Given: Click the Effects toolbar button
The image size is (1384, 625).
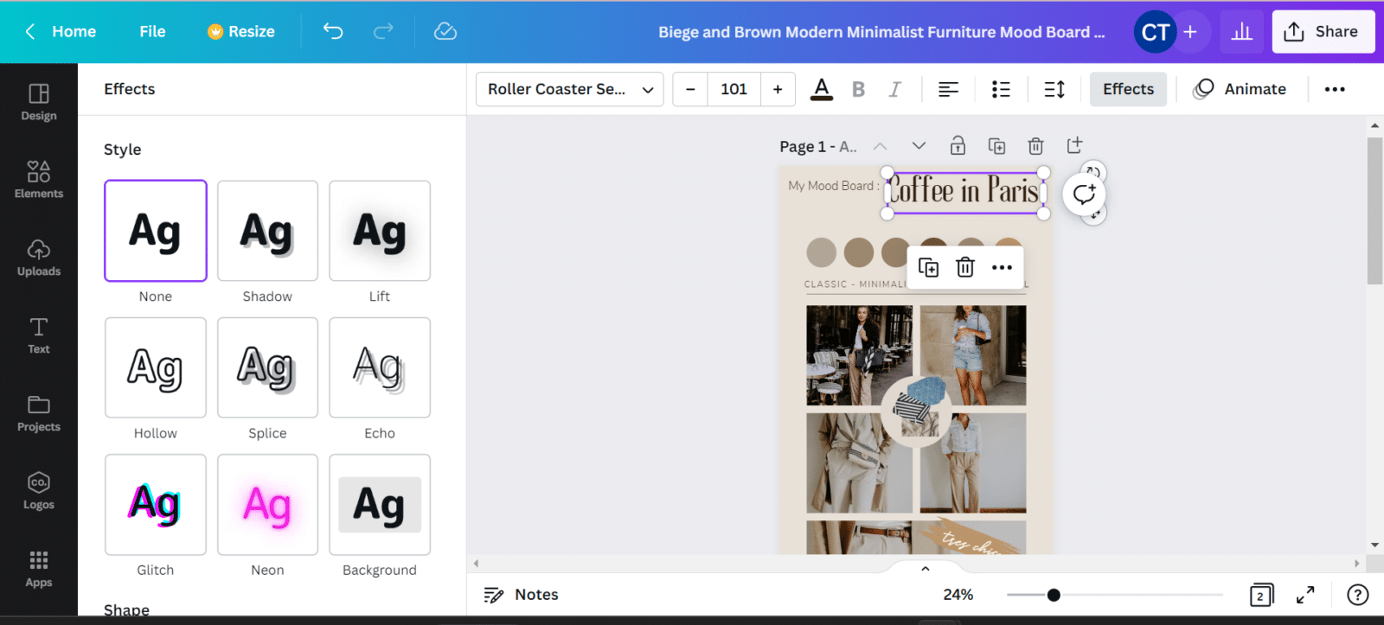Looking at the screenshot, I should 1128,89.
